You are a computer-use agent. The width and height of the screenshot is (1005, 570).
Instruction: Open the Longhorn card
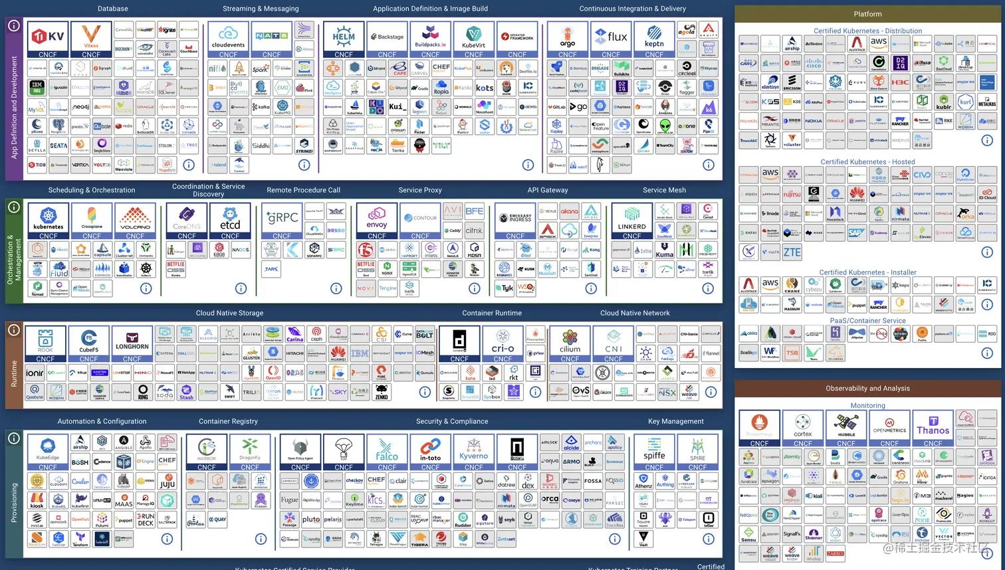tap(132, 344)
